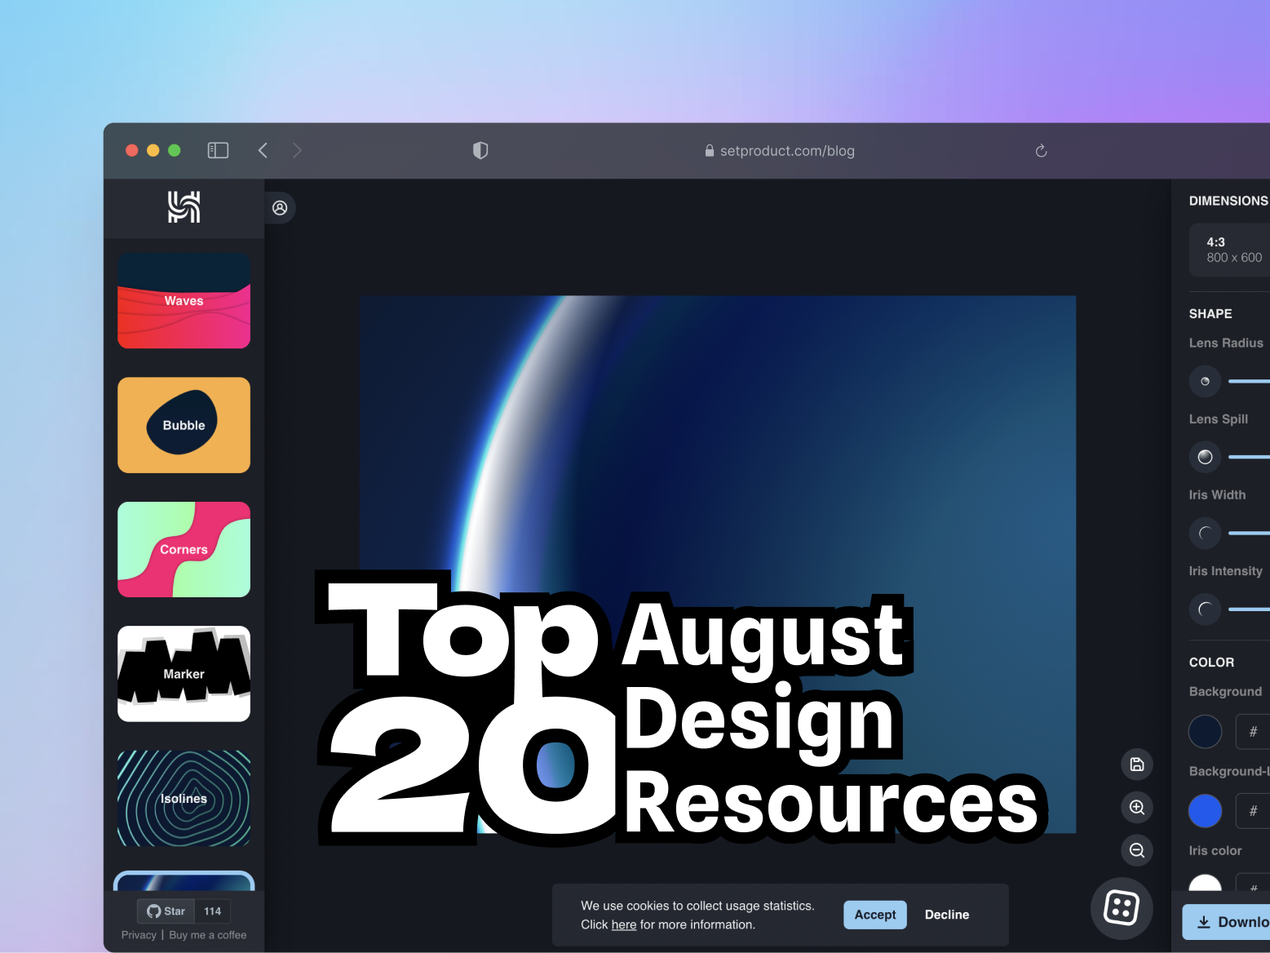1270x953 pixels.
Task: Open the 'here' cookie information link
Action: [624, 924]
